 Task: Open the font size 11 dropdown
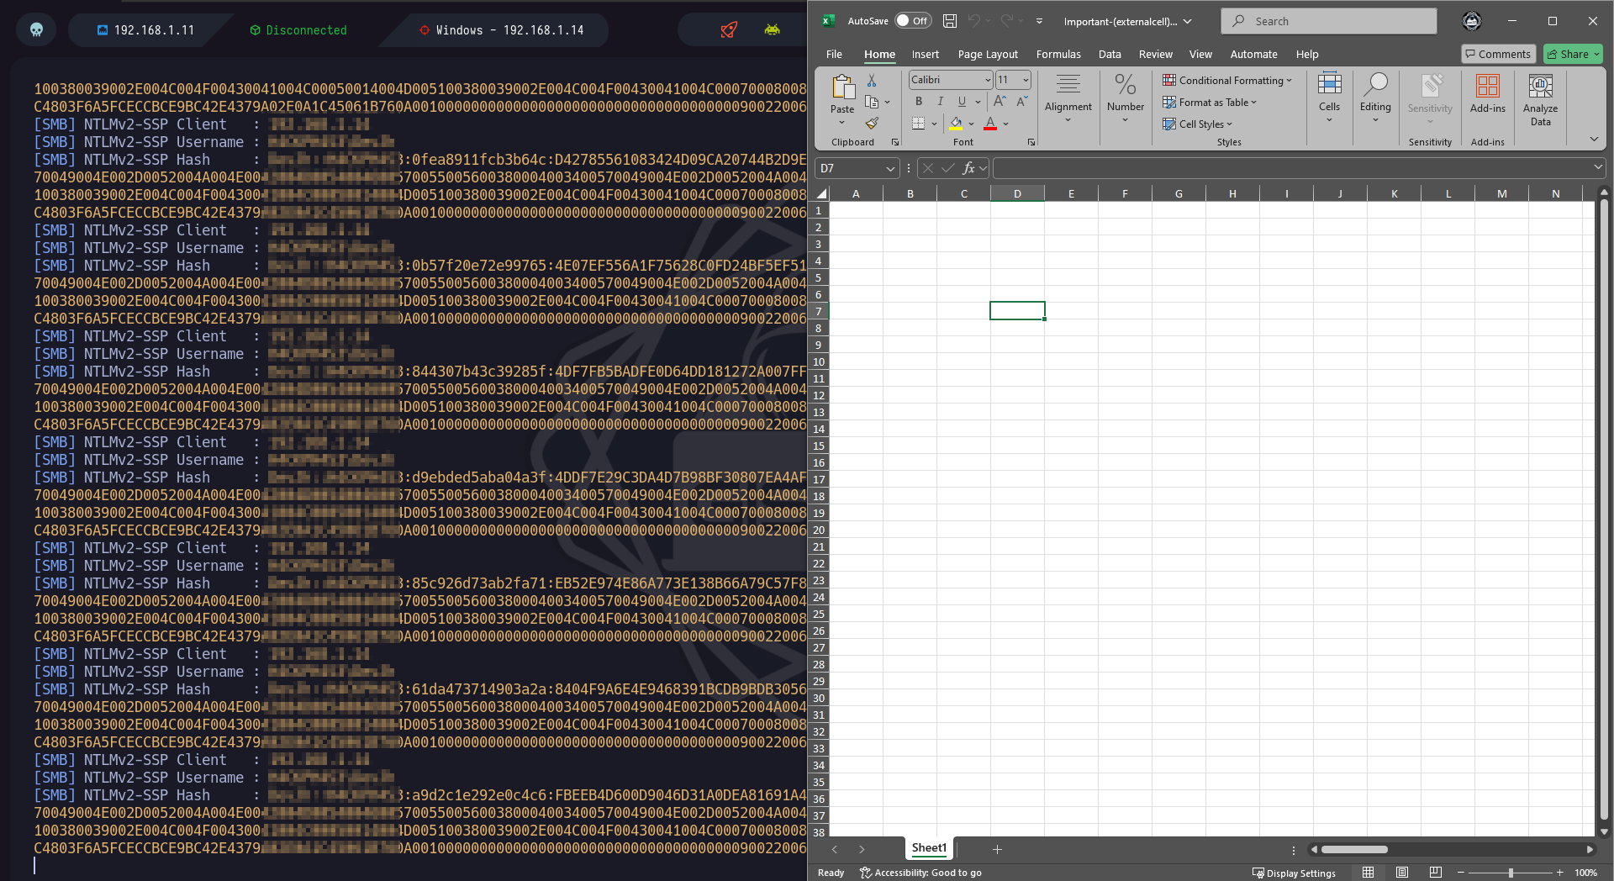pos(1026,80)
